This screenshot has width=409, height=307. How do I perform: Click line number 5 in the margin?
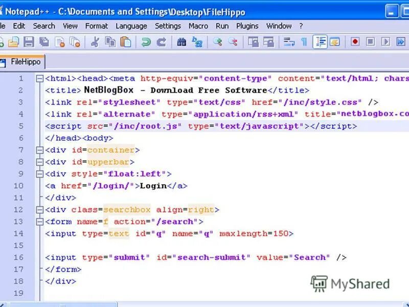(21, 126)
